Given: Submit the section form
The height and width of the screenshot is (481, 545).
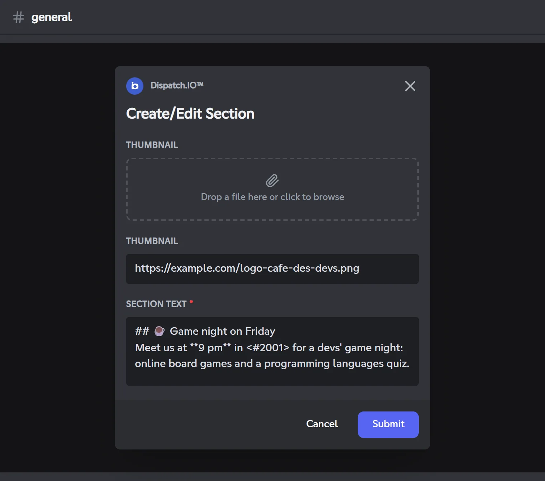Looking at the screenshot, I should point(388,424).
